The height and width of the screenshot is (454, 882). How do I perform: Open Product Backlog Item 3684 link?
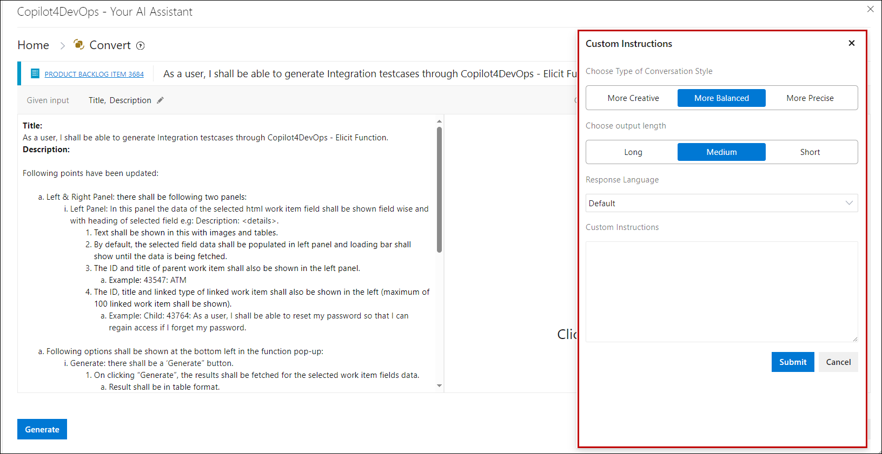point(94,74)
